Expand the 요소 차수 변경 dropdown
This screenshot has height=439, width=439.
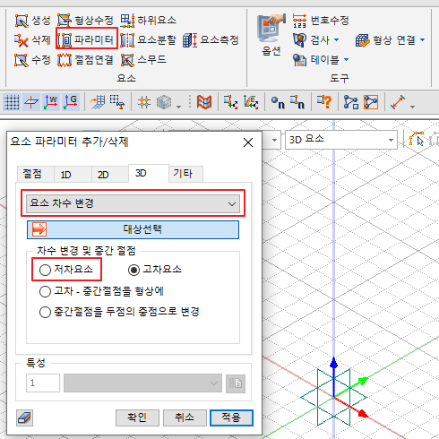click(133, 203)
